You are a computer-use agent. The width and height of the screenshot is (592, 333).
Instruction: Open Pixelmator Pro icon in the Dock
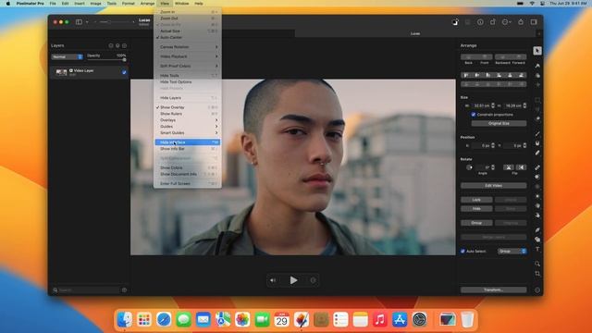302,320
